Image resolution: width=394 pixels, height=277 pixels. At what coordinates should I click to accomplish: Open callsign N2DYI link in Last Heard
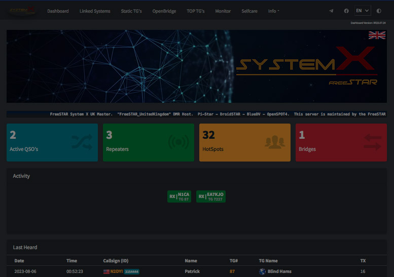pyautogui.click(x=117, y=271)
